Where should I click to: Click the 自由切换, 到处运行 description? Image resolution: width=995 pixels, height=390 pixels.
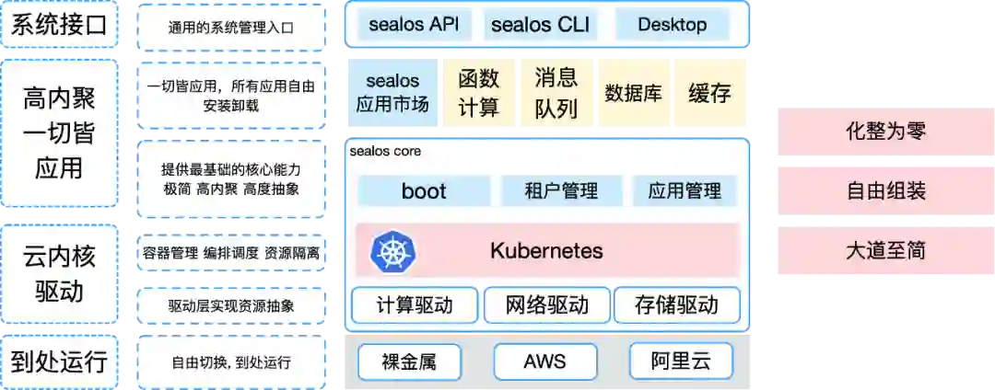coord(231,362)
